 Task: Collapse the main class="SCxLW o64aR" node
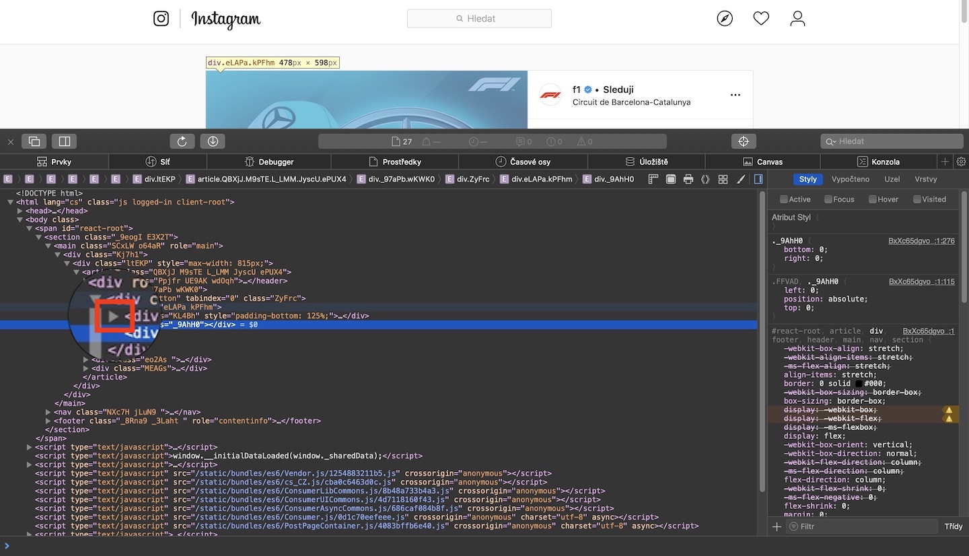click(x=48, y=246)
